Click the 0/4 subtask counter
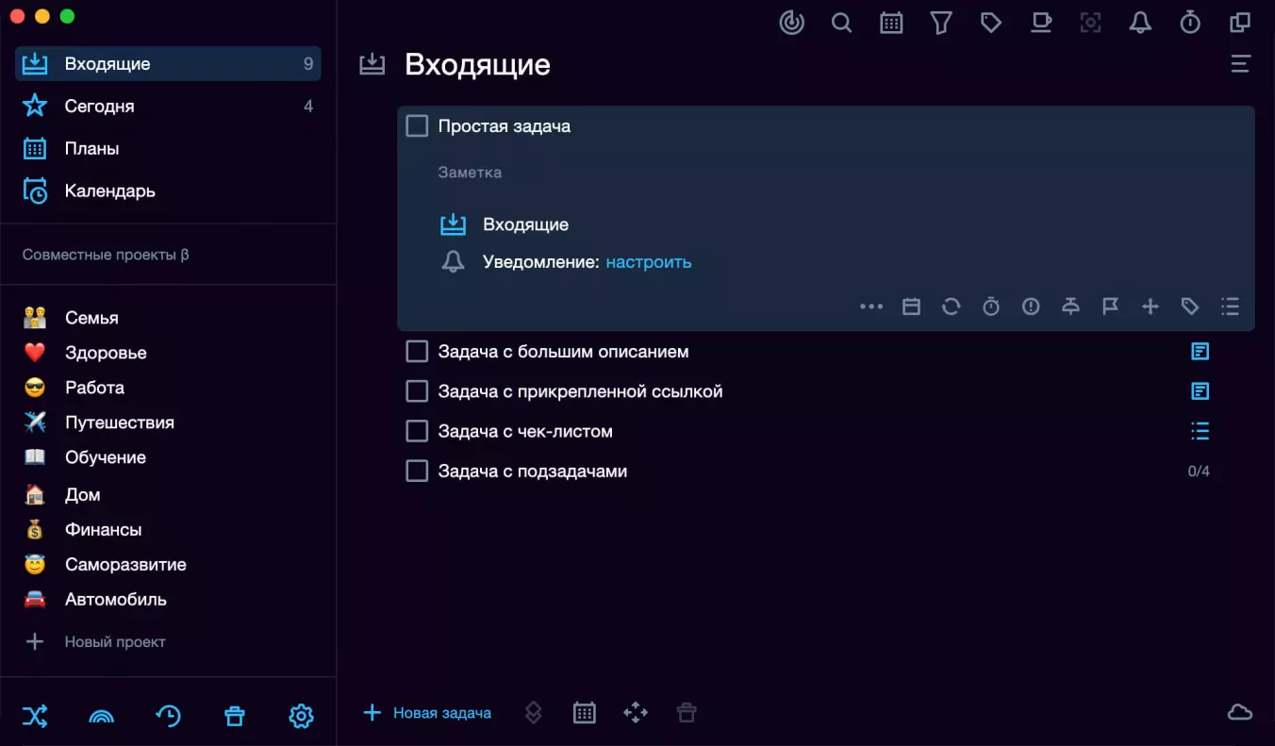The height and width of the screenshot is (746, 1275). [1199, 471]
